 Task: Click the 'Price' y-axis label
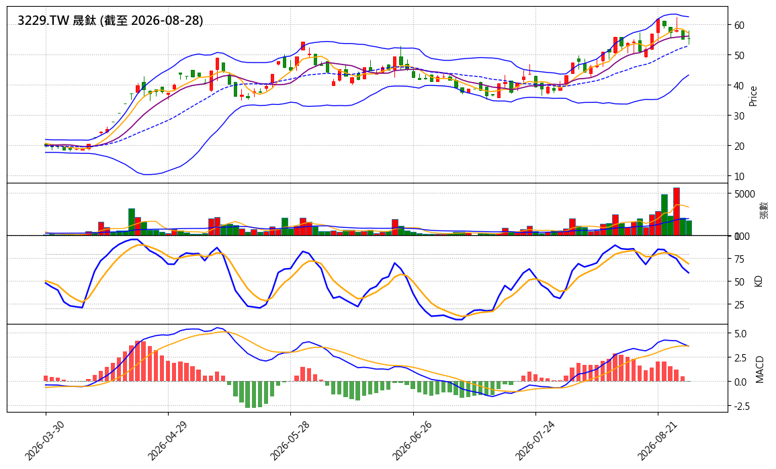(753, 96)
